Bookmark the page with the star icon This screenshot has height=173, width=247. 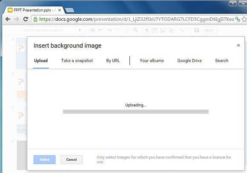(244, 19)
